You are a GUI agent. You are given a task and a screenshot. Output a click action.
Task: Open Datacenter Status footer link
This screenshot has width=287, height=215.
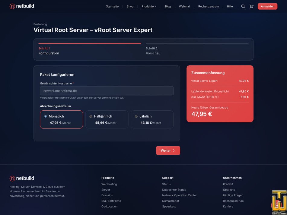tap(174, 190)
